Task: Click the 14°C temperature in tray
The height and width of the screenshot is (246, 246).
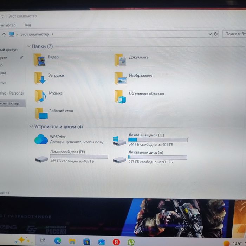Action: pyautogui.click(x=237, y=244)
